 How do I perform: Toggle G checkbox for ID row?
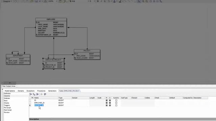point(110,100)
